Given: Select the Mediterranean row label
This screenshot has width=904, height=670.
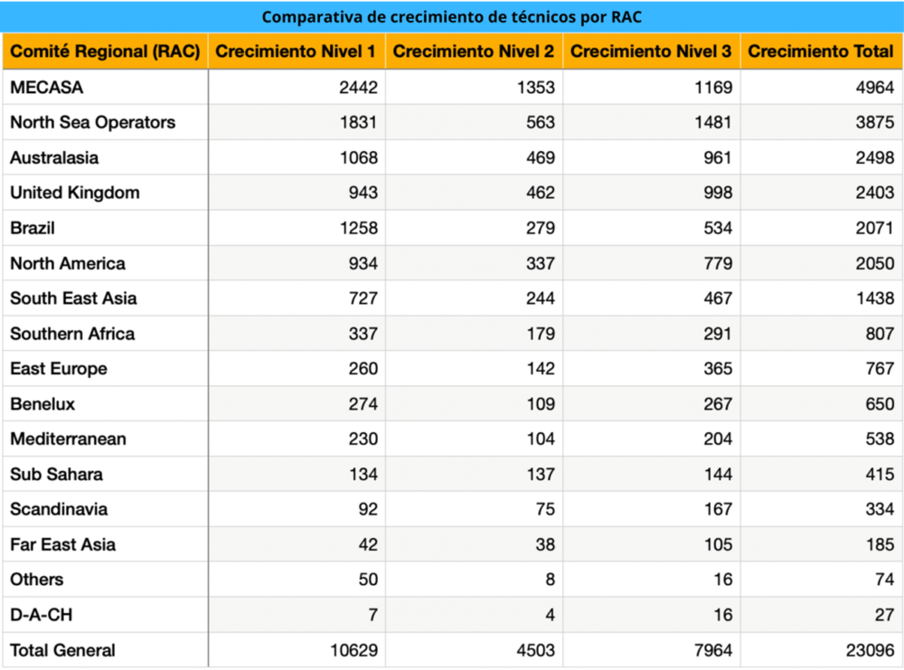Looking at the screenshot, I should 68,439.
